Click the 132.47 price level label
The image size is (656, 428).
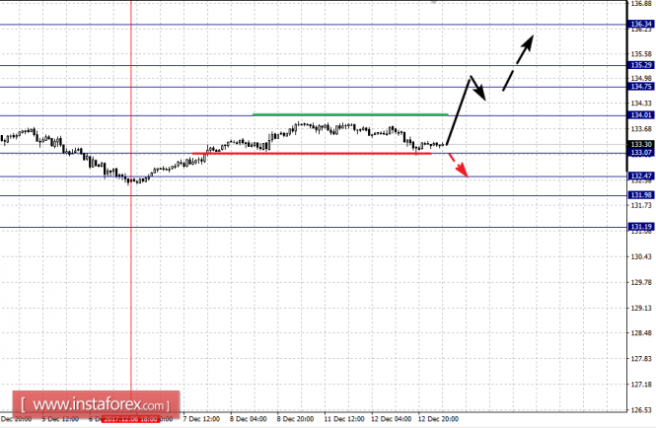(641, 177)
